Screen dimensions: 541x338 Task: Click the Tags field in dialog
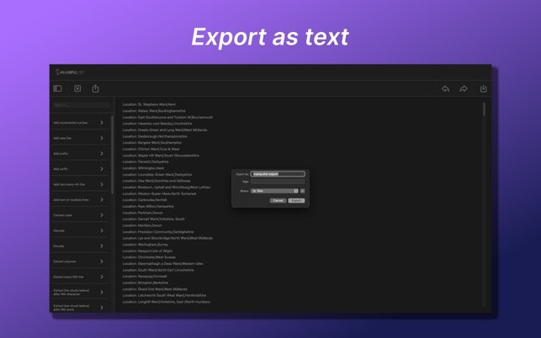(278, 182)
